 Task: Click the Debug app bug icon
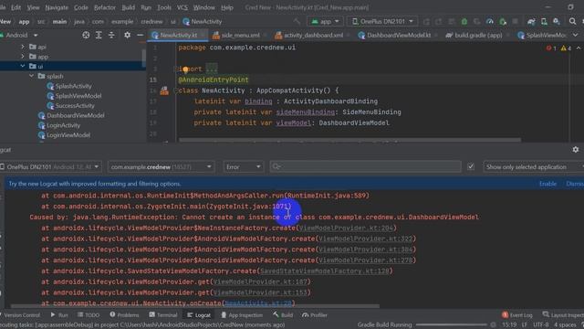(x=464, y=22)
